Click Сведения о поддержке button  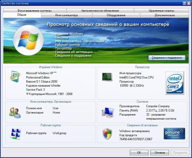pyautogui.click(x=167, y=58)
